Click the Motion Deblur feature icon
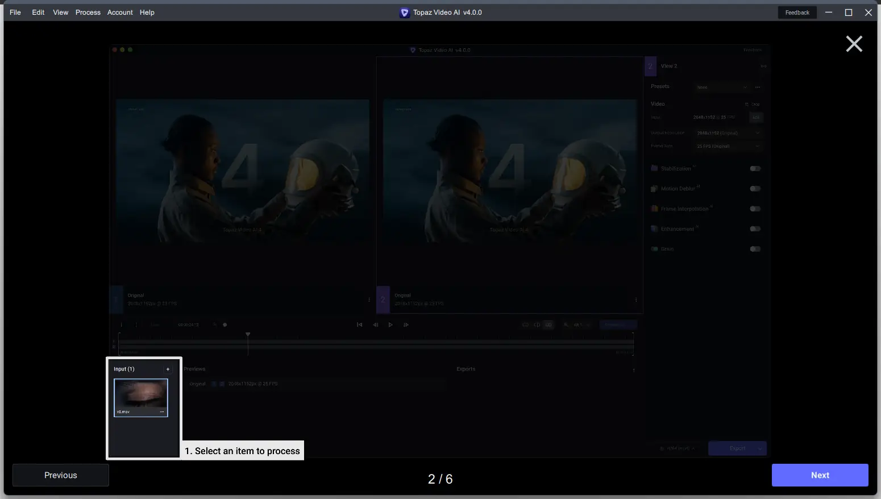881x499 pixels. click(x=654, y=189)
